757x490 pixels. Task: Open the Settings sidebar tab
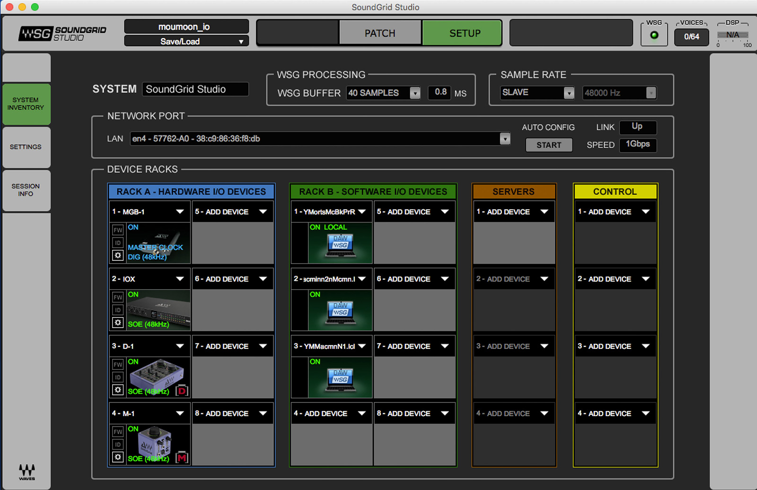pyautogui.click(x=26, y=147)
